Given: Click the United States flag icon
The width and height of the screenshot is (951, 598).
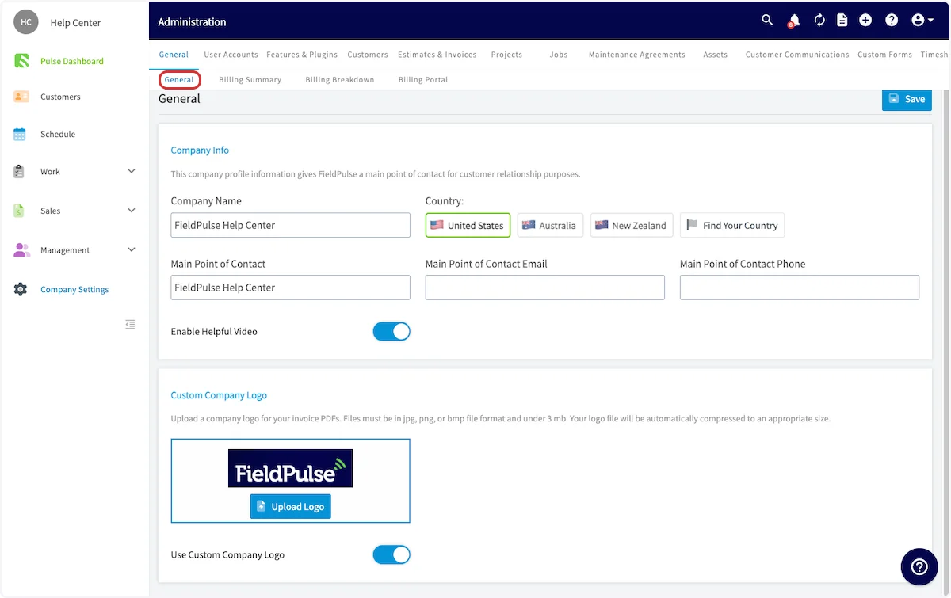Looking at the screenshot, I should tap(437, 225).
